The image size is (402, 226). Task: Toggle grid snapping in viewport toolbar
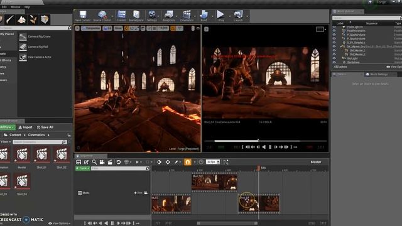[154, 28]
